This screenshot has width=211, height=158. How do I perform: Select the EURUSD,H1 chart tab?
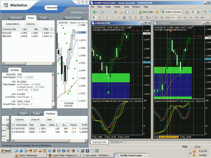pyautogui.click(x=116, y=142)
